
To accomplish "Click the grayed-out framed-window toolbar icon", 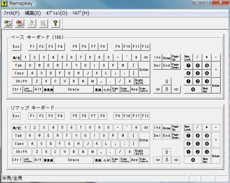I will click(43, 23).
